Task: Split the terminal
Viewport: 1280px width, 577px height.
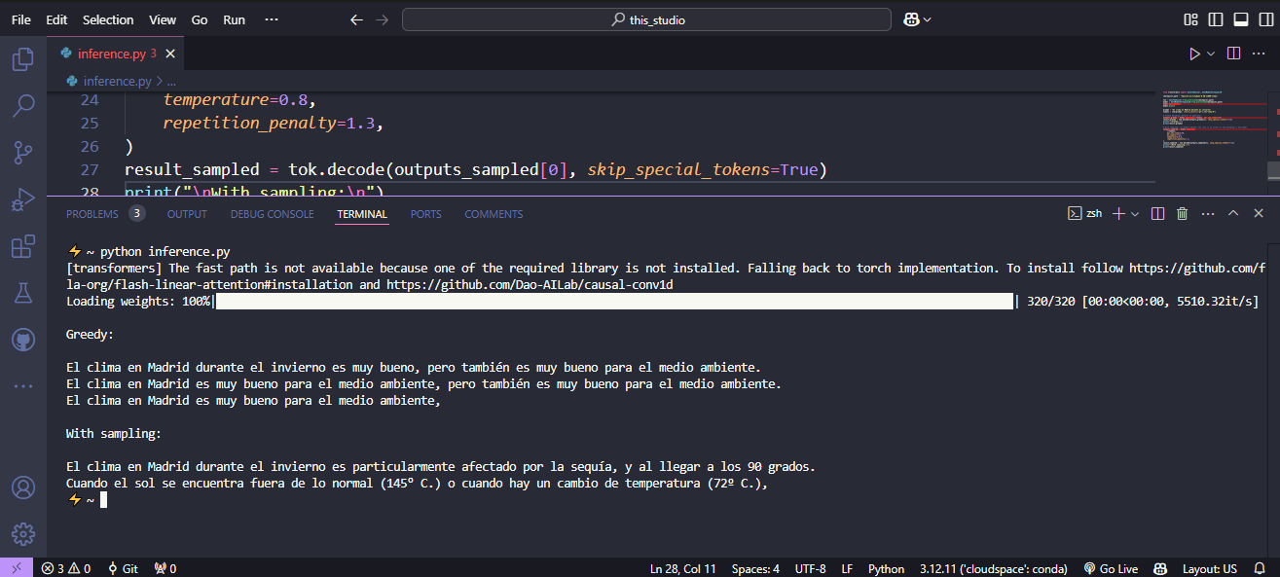Action: tap(1157, 213)
